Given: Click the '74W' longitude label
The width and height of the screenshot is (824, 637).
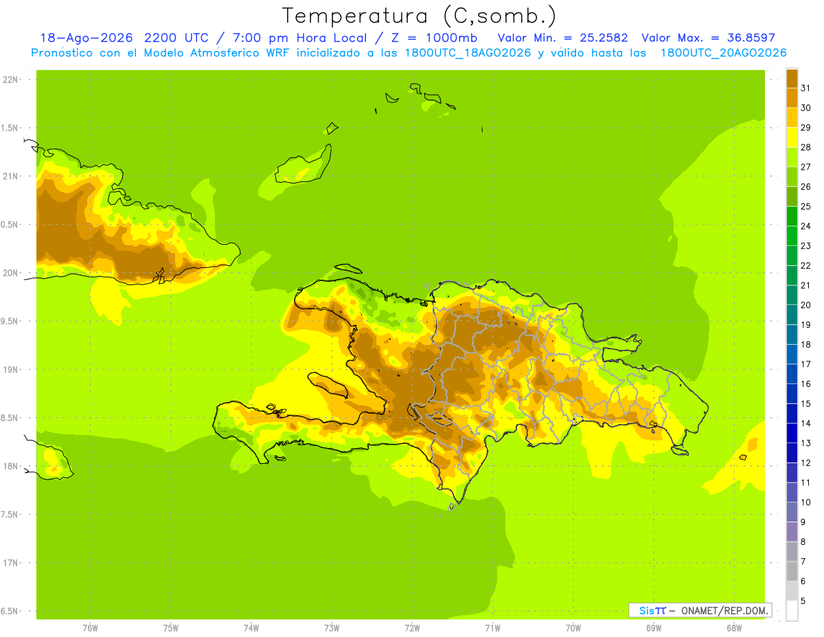Looking at the screenshot, I should point(251,628).
